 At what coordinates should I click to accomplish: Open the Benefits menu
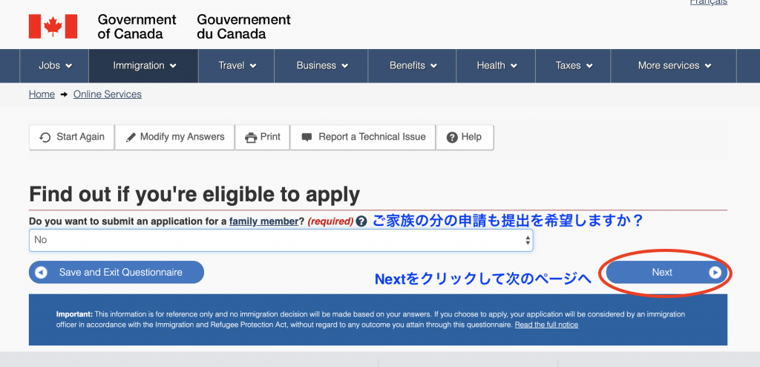pyautogui.click(x=412, y=65)
